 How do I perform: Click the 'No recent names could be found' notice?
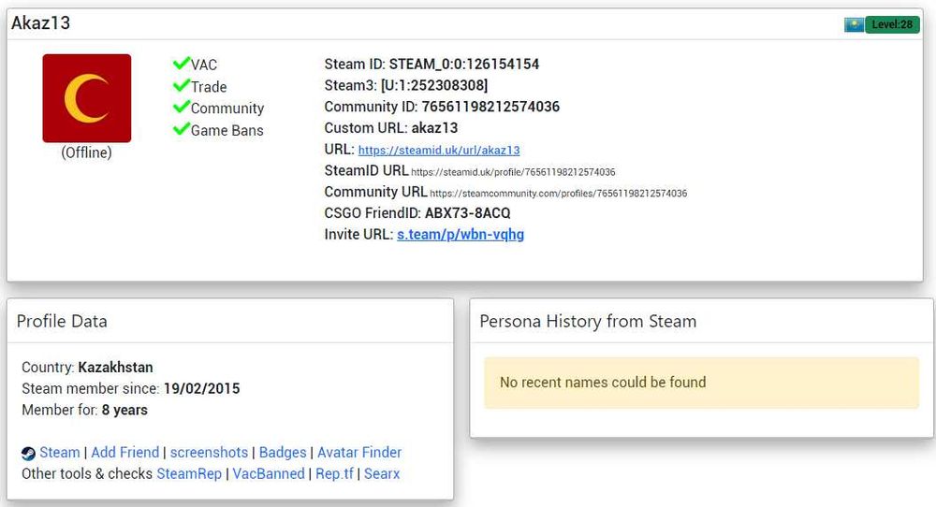(x=701, y=383)
